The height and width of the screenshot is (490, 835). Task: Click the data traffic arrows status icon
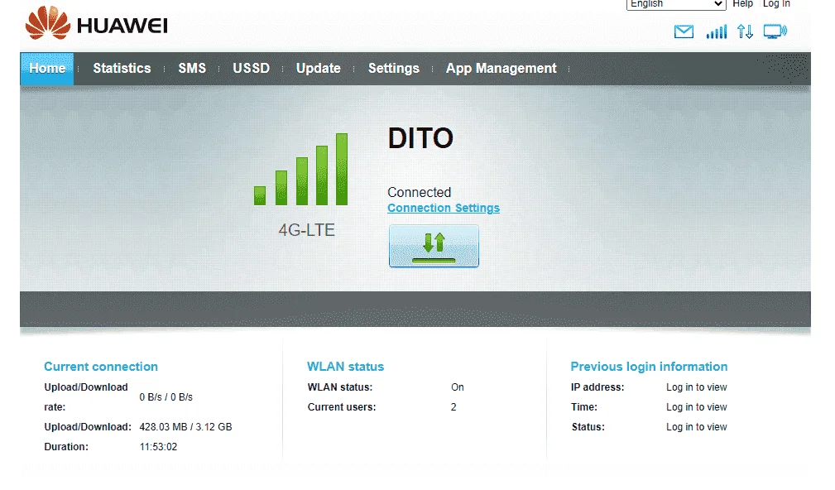745,32
